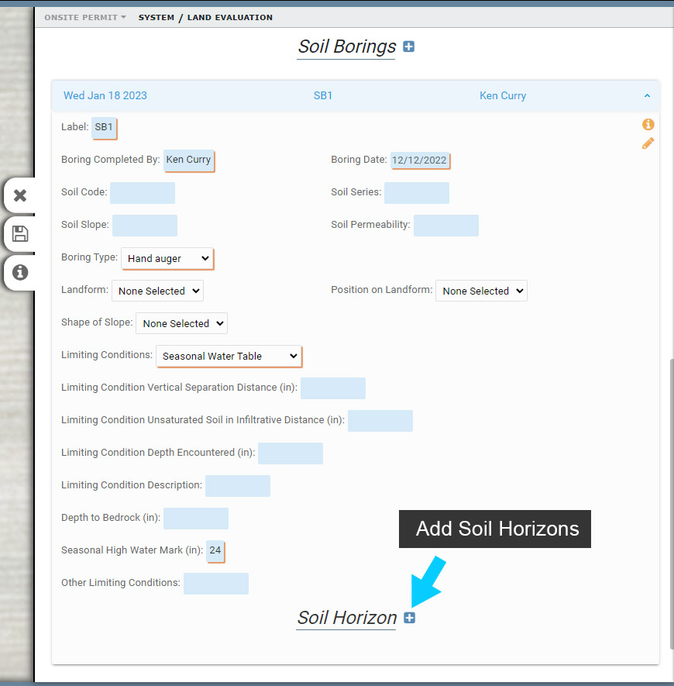Open the Boring Type dropdown
Image resolution: width=674 pixels, height=686 pixels.
click(x=167, y=258)
